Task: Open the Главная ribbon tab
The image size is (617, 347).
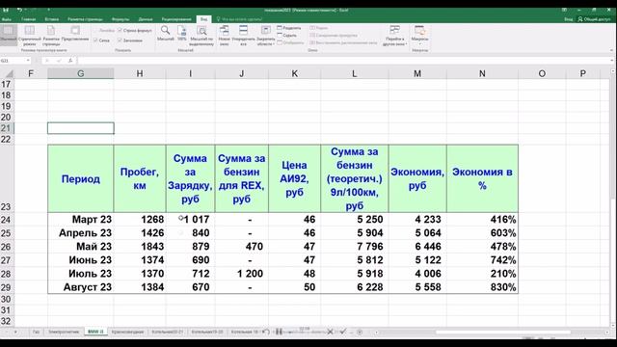Action: 28,19
